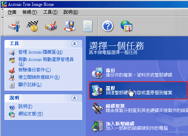188x136 pixels.
Task: Click the text 加入一部新的磁碟機到你的電腦
Action: pos(137,128)
